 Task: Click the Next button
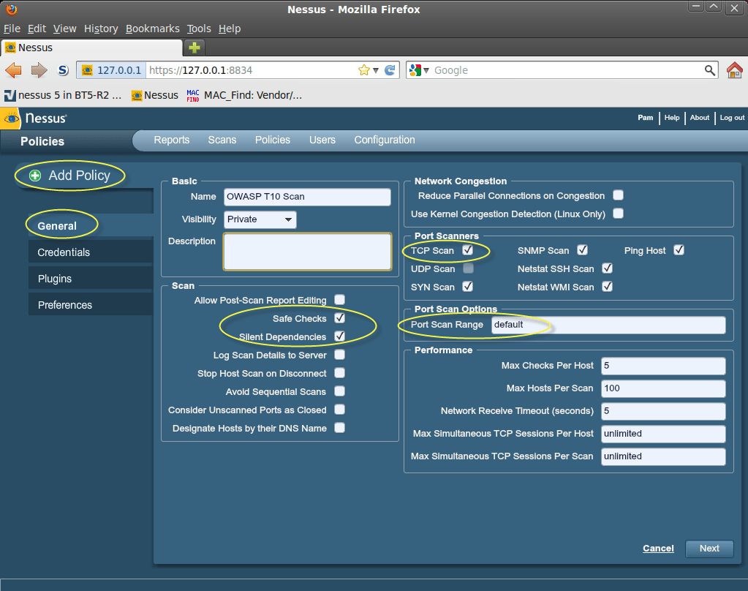[x=709, y=549]
